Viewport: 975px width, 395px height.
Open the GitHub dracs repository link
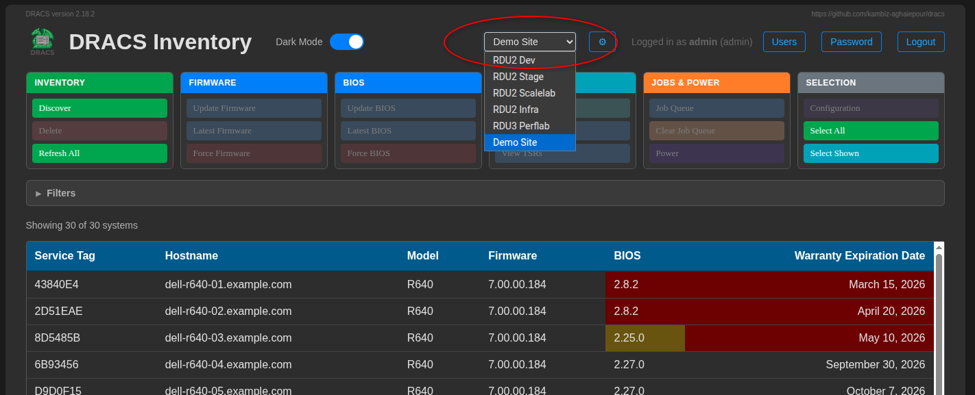tap(878, 14)
